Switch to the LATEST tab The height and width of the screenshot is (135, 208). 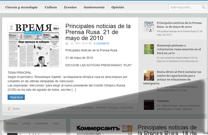[x=26, y=124]
